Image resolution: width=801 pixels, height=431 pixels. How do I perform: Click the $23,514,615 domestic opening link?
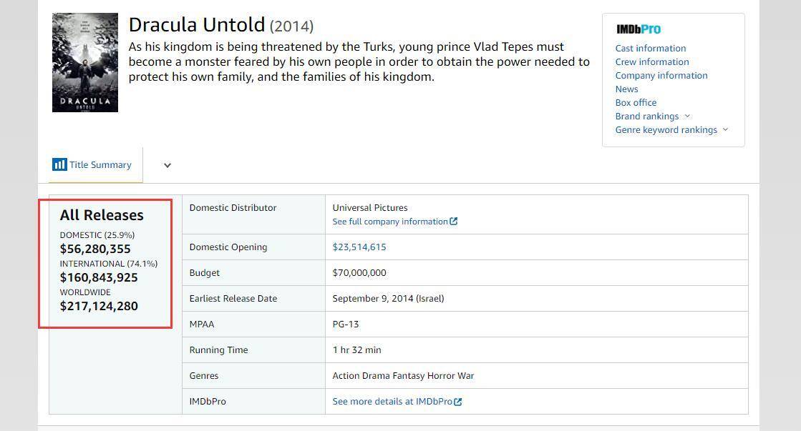(x=359, y=247)
